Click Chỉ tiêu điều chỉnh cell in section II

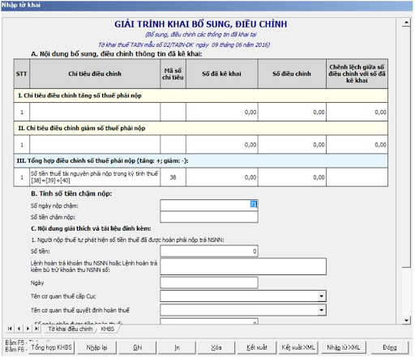95,144
